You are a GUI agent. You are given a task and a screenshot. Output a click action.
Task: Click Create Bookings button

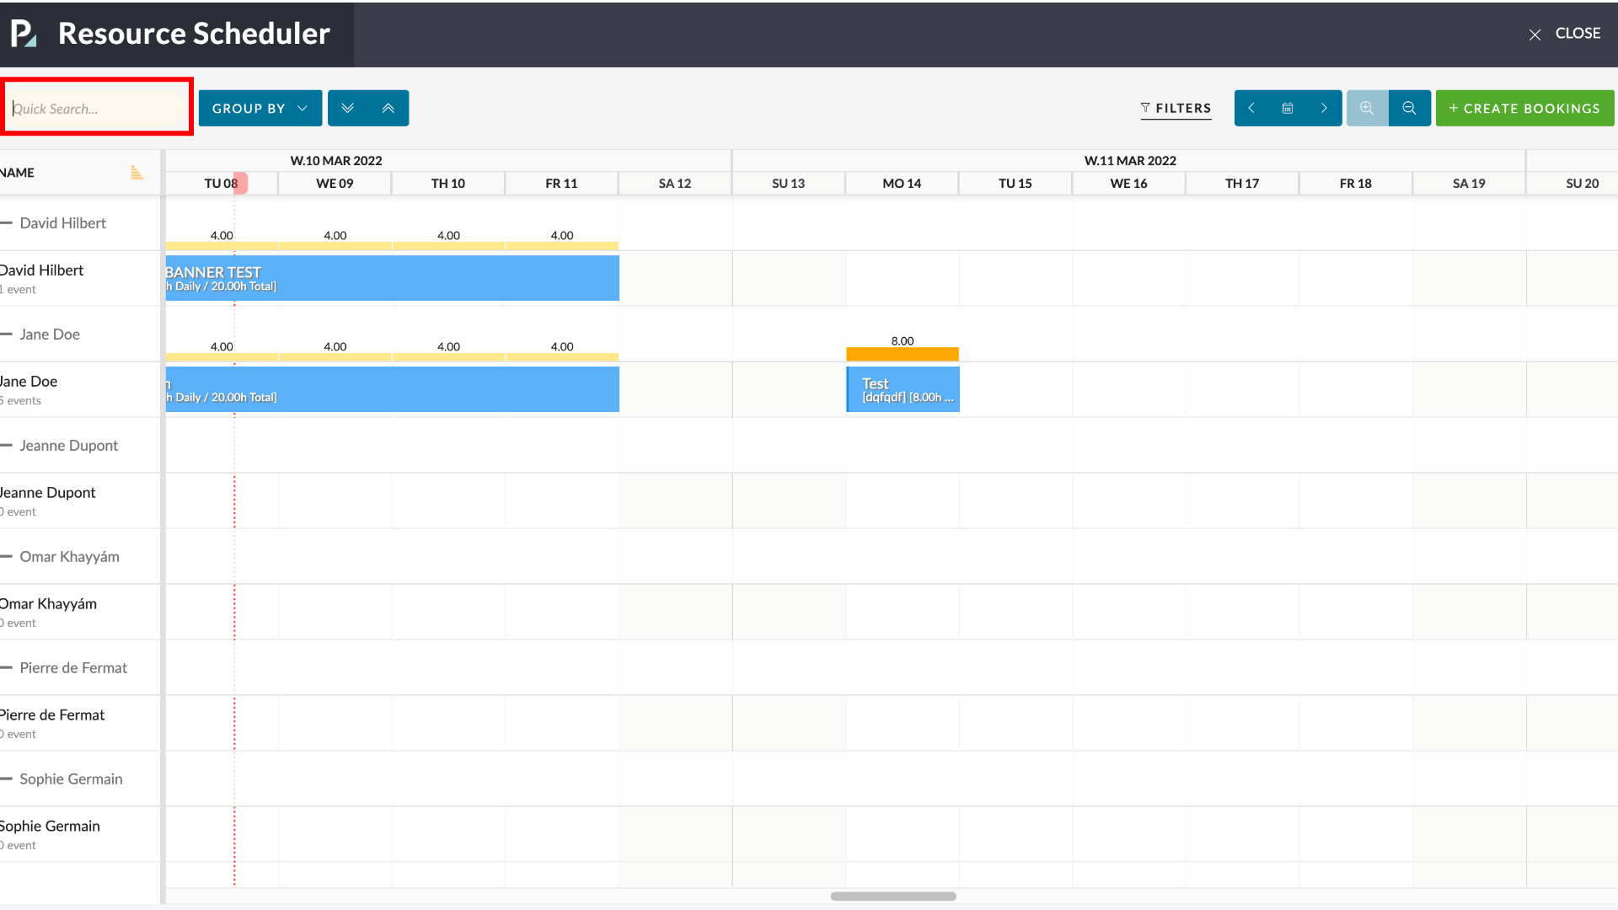[1524, 108]
